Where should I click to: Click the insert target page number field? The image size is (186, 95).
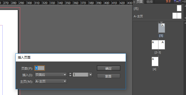pos(81,75)
